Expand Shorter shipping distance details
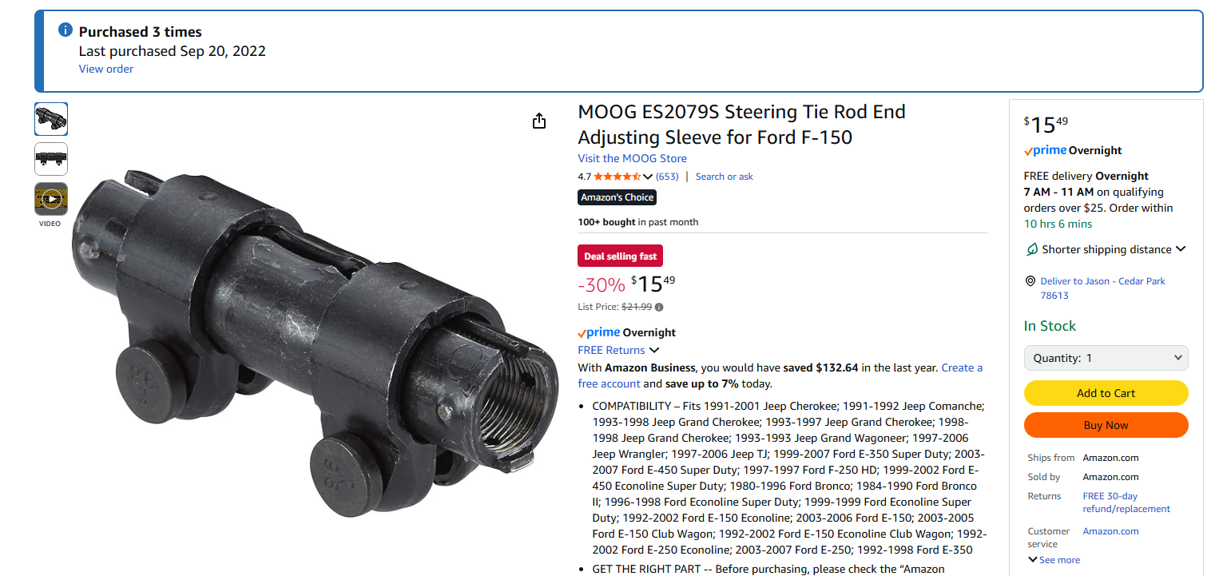 click(1181, 249)
